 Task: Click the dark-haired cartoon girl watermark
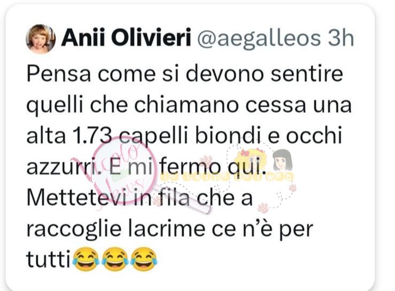coord(282,161)
